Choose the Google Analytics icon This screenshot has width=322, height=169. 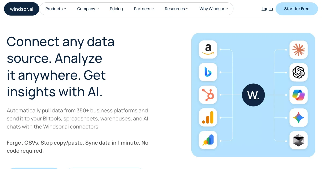[x=208, y=117]
